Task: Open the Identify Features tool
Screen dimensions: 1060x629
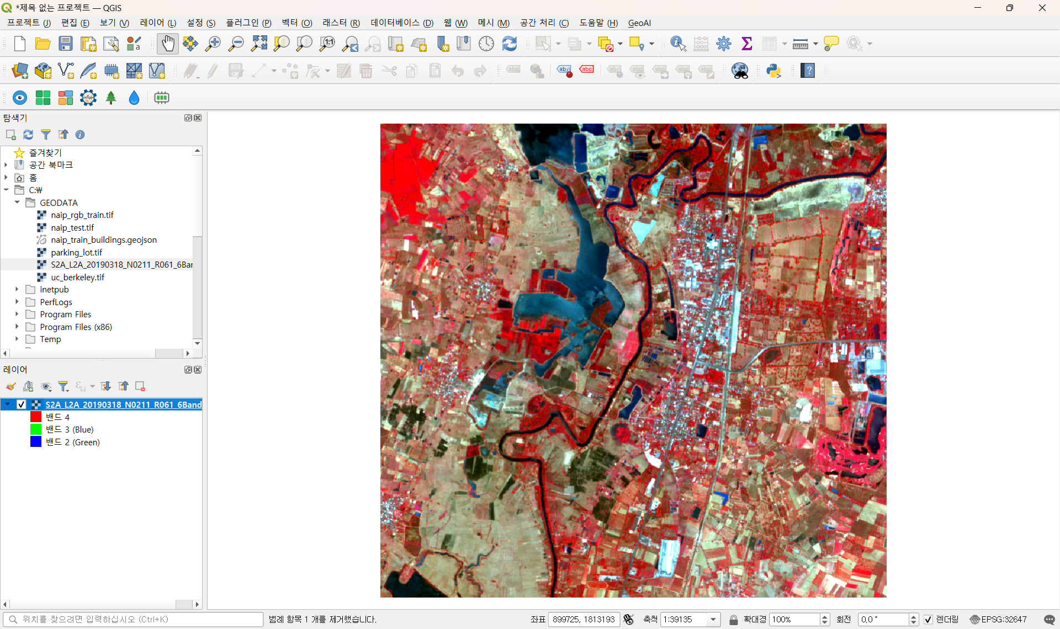Action: click(x=677, y=44)
